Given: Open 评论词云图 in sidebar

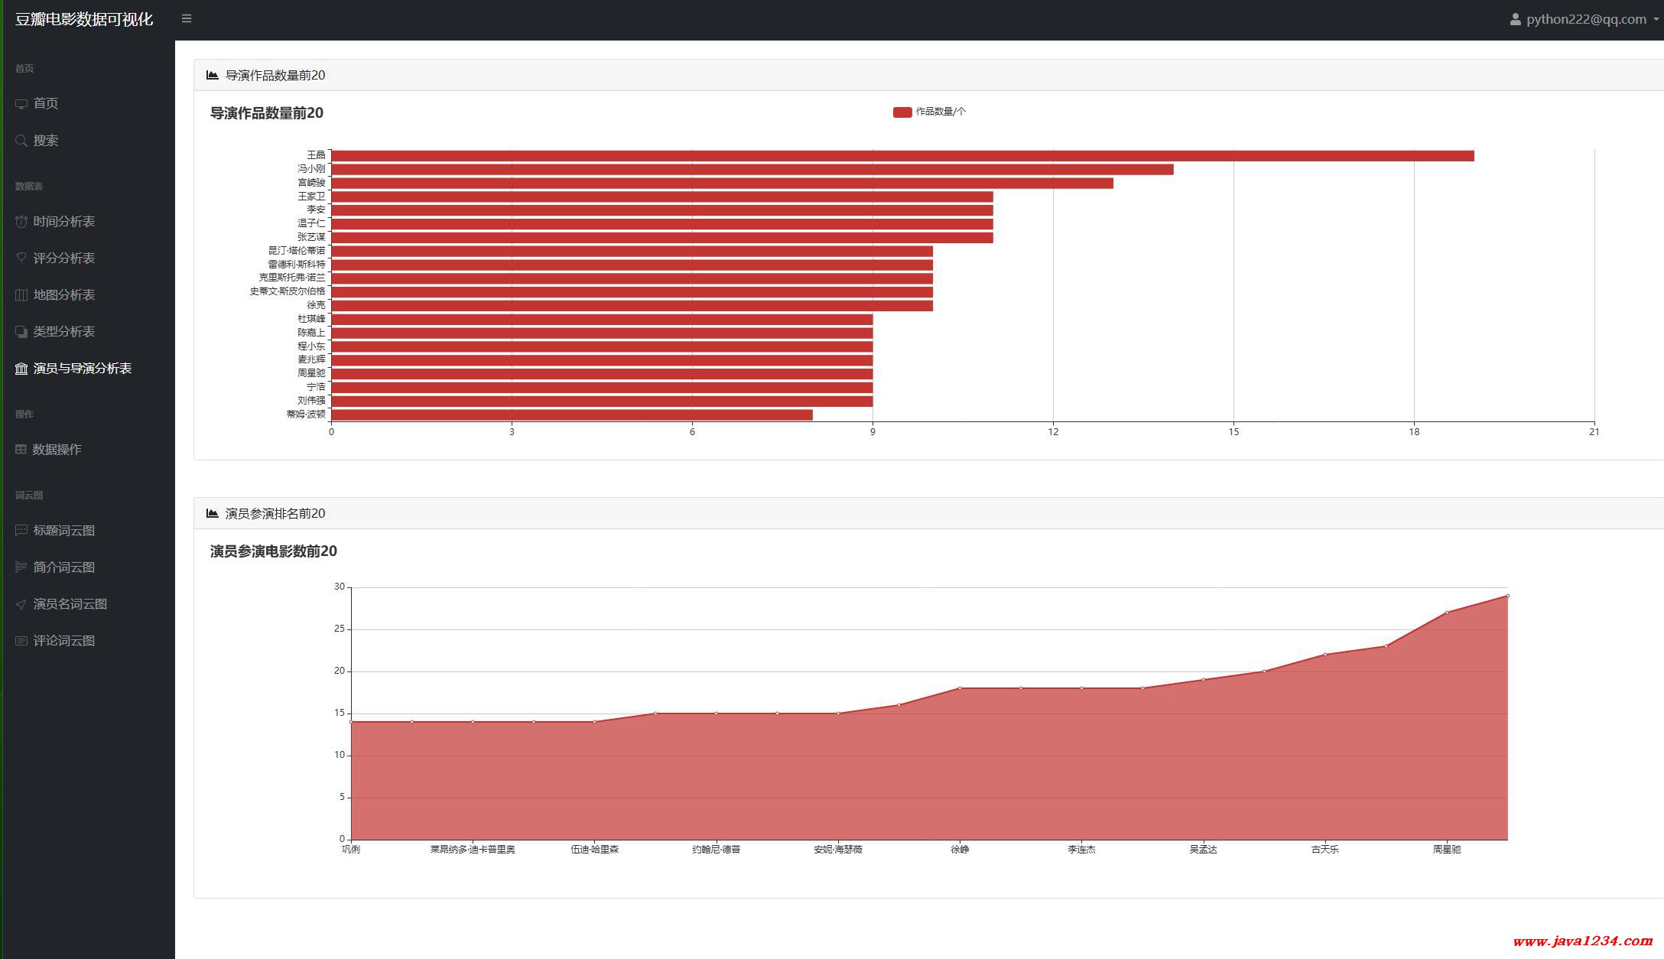Looking at the screenshot, I should (x=63, y=641).
